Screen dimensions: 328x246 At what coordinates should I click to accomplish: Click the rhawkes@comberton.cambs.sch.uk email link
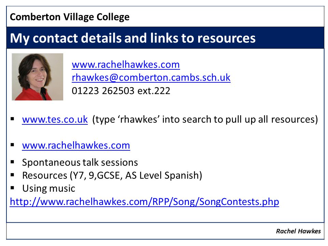coord(151,78)
